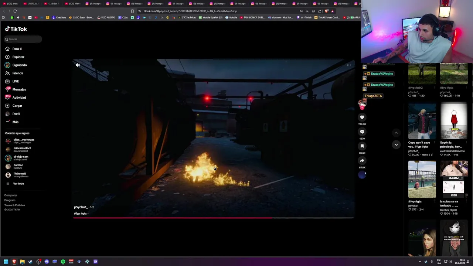Reload the page in browser toolbar
Image resolution: width=473 pixels, height=266 pixels.
point(15,11)
